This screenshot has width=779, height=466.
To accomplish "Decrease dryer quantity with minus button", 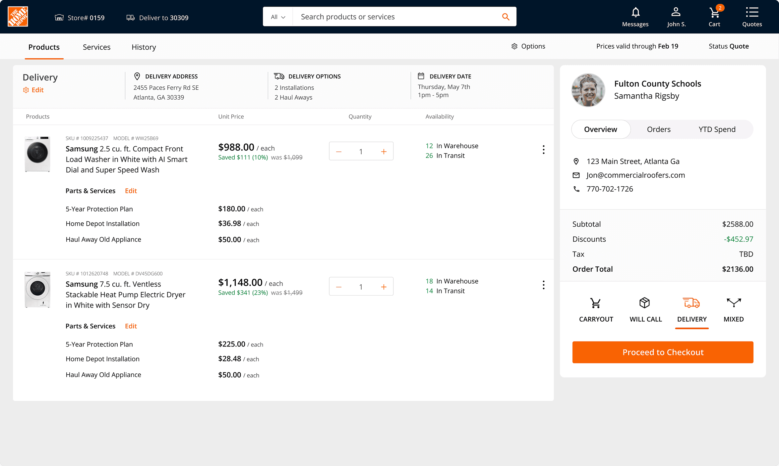I will click(339, 287).
